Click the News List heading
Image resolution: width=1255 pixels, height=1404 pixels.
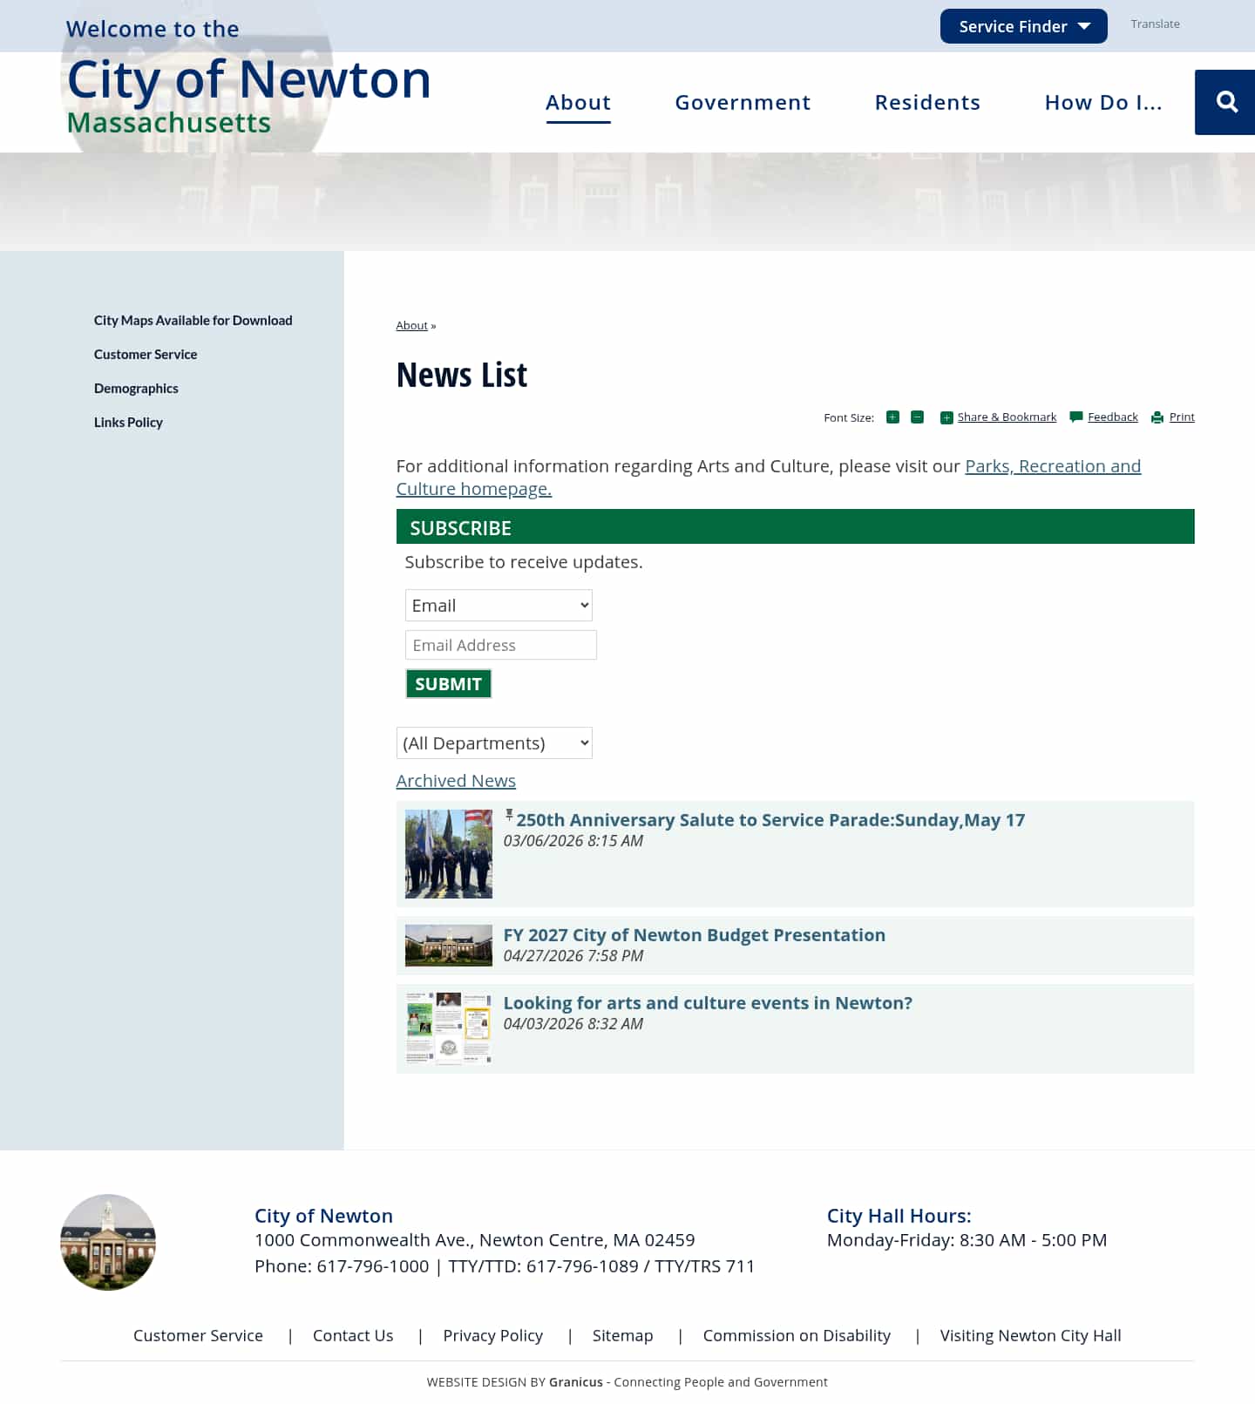click(462, 376)
